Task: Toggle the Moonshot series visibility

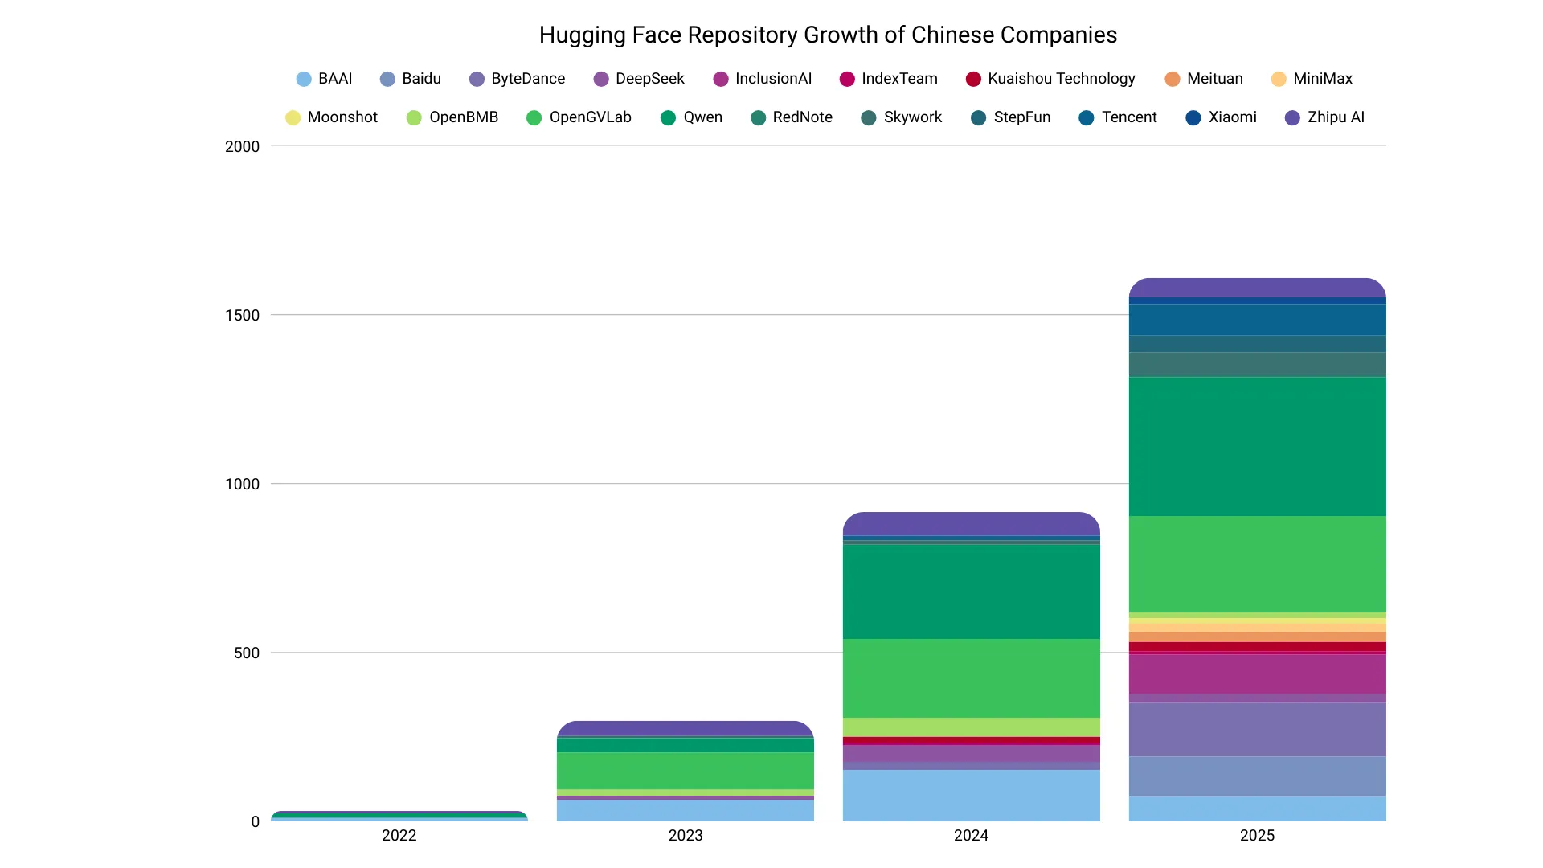Action: tap(343, 117)
